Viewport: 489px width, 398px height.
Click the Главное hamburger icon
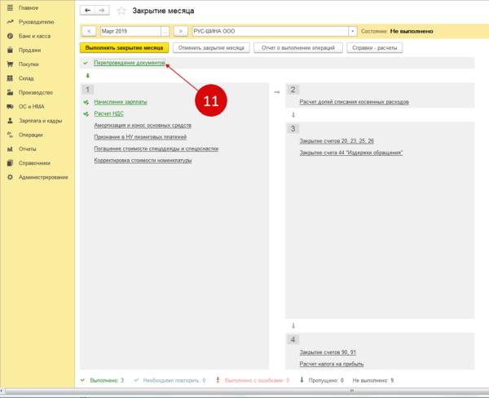point(10,8)
